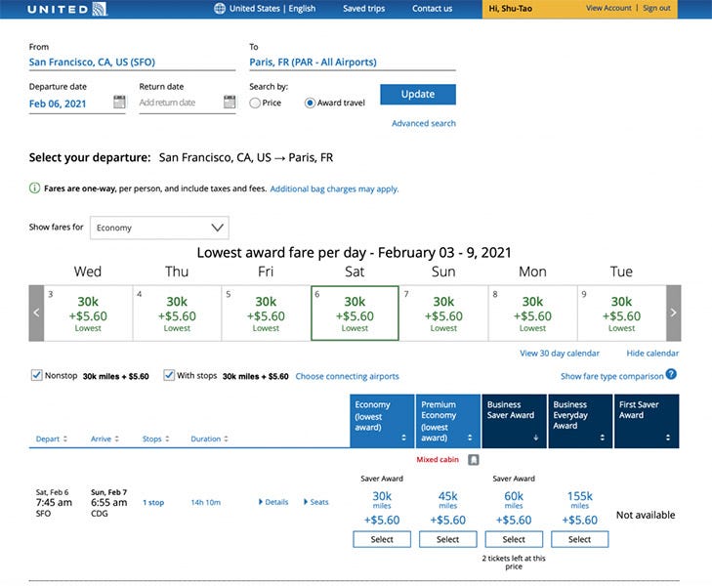The width and height of the screenshot is (712, 586).
Task: Choose Fri Feb 5 fare cell
Action: [266, 314]
